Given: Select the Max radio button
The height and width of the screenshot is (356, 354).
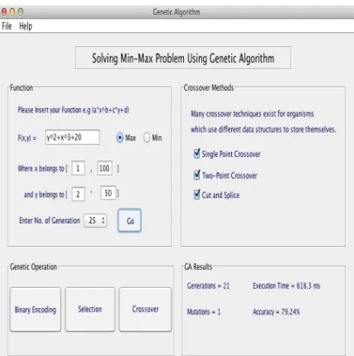Looking at the screenshot, I should [x=119, y=138].
